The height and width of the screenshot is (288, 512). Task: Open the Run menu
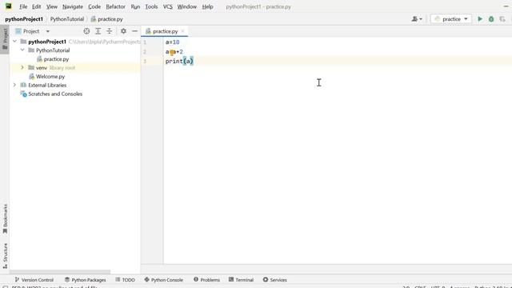click(135, 6)
